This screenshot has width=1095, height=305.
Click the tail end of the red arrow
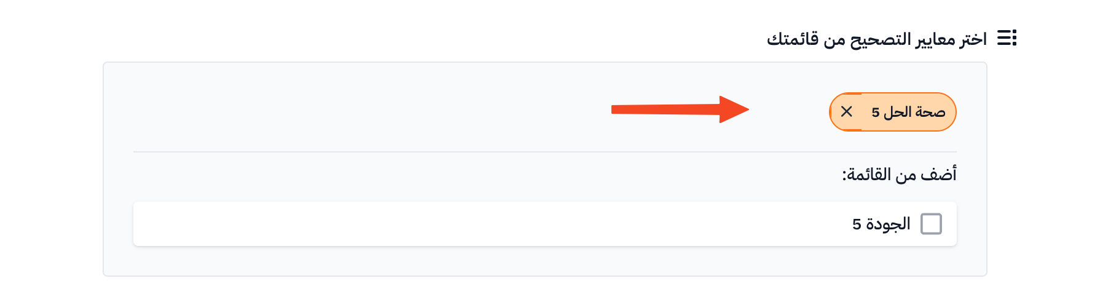click(x=618, y=109)
